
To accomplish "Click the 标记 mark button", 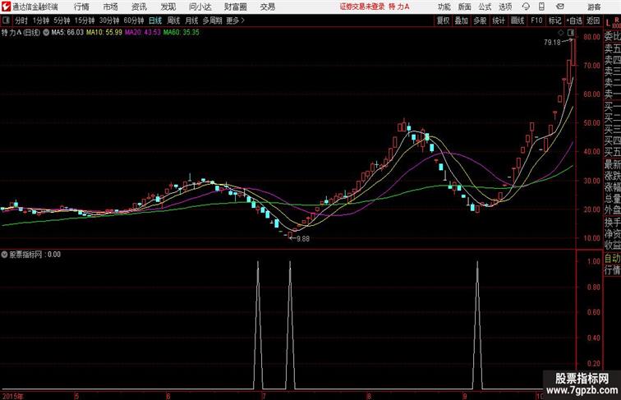I will [x=554, y=21].
